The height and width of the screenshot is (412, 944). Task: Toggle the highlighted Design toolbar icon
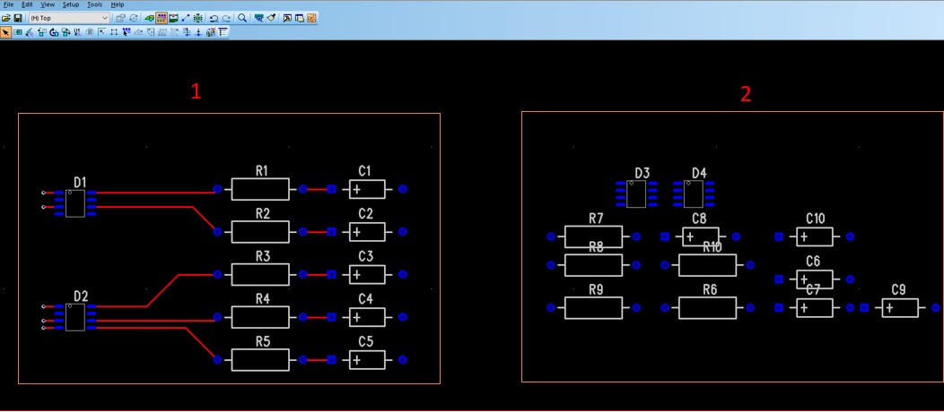pyautogui.click(x=162, y=18)
